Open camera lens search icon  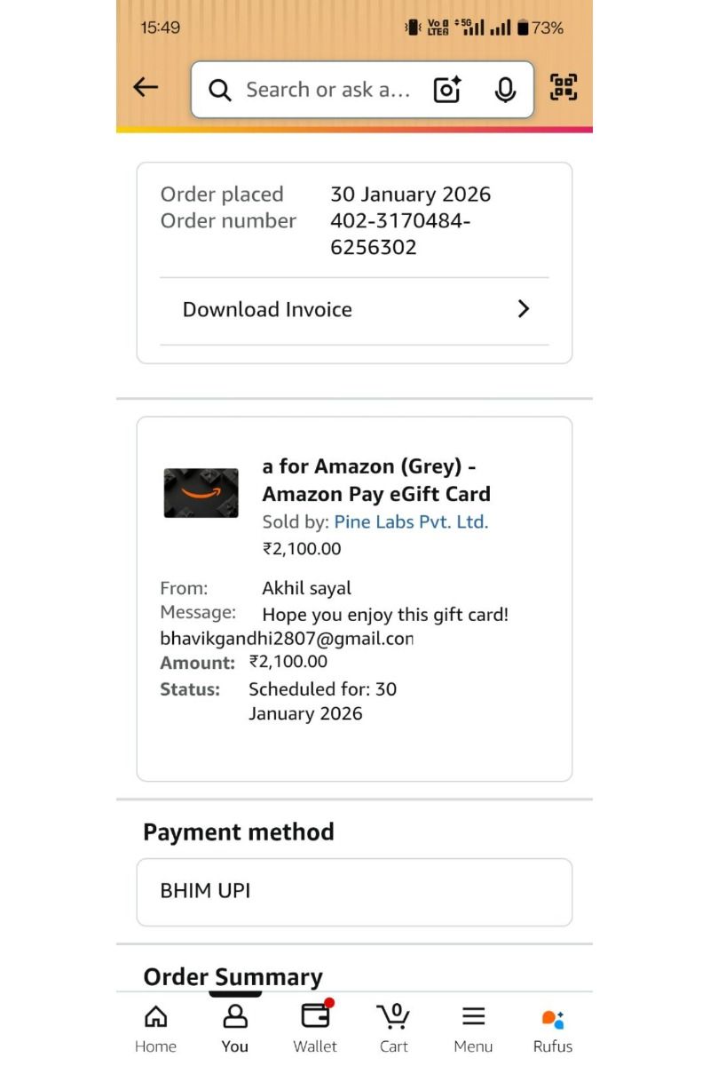pyautogui.click(x=447, y=90)
